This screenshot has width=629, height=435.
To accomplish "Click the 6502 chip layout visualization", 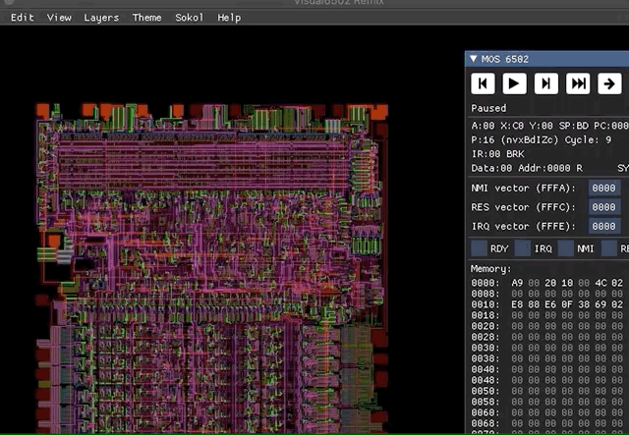I will 212,268.
